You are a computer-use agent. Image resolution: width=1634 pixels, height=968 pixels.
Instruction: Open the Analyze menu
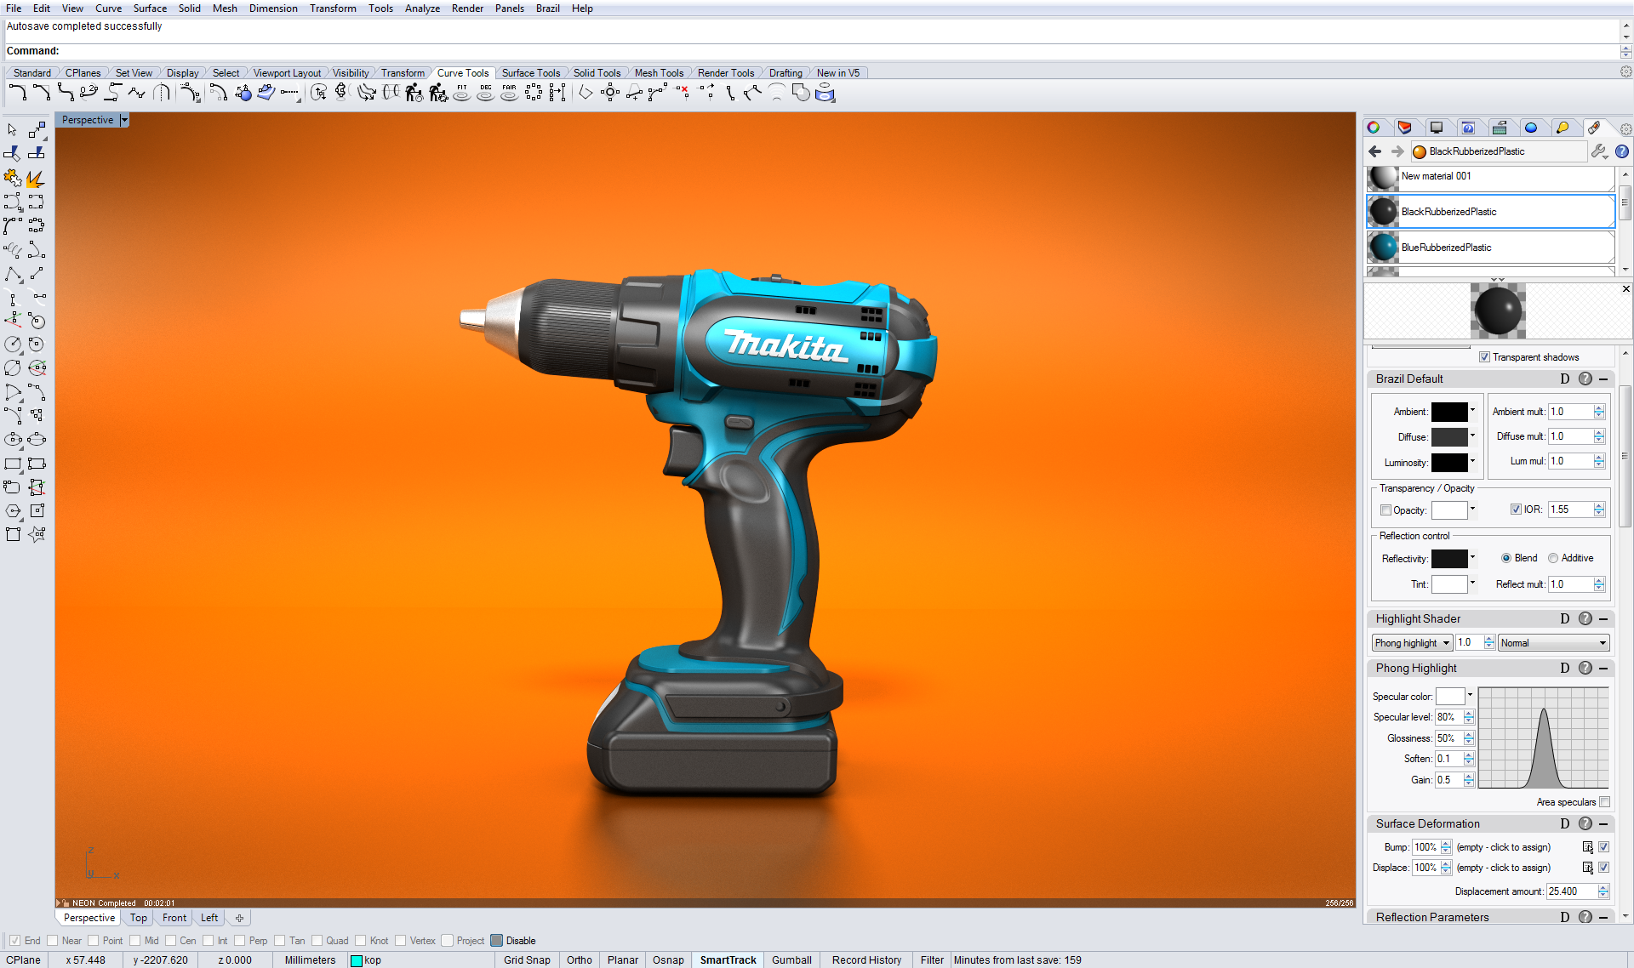(422, 9)
